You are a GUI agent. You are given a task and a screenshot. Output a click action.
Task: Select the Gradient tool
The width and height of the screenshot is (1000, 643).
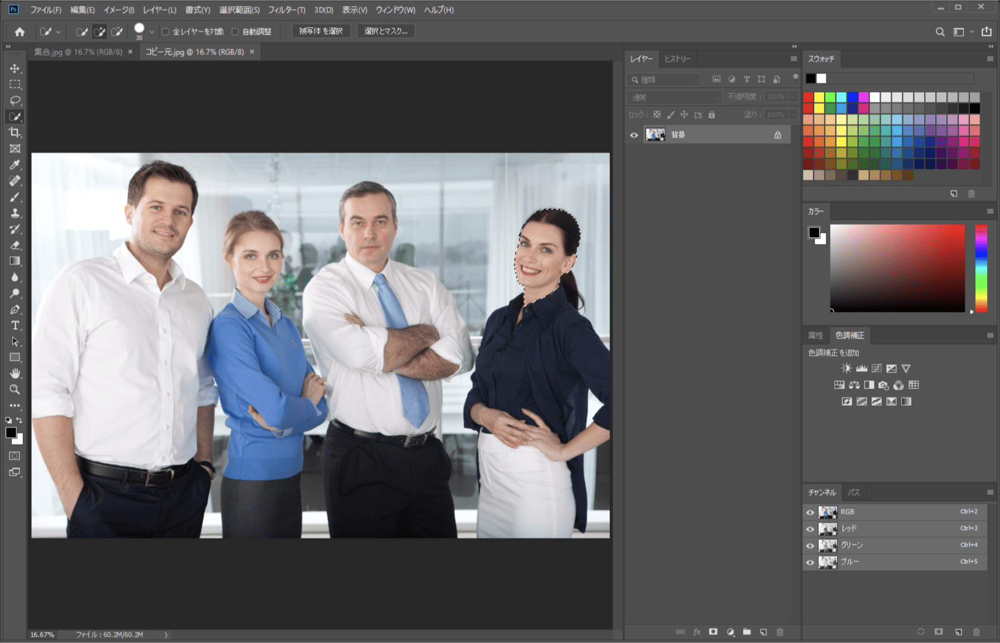click(x=15, y=261)
